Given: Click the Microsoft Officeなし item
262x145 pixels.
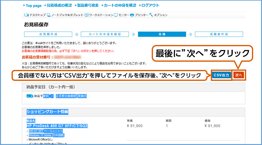Looking at the screenshot, I should click(41, 140).
